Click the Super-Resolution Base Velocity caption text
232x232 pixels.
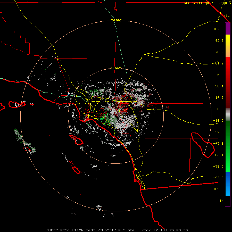coord(117,230)
